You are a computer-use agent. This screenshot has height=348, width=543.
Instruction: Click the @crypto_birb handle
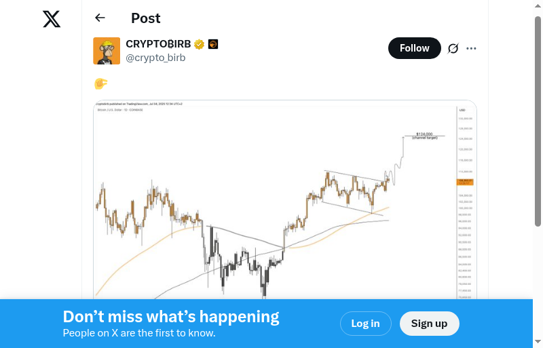[155, 58]
